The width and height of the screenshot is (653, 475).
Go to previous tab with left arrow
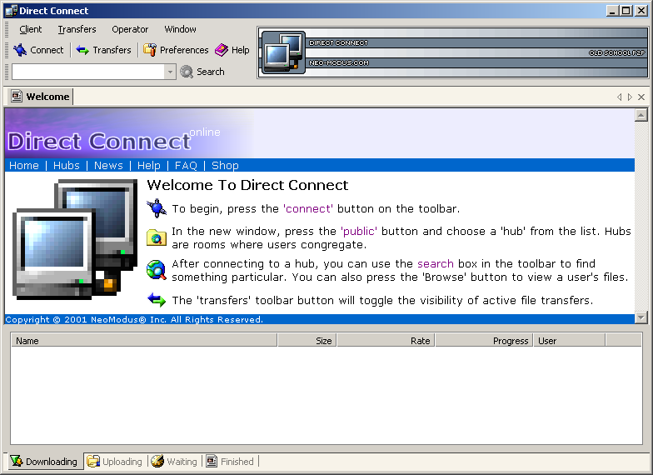coord(620,97)
